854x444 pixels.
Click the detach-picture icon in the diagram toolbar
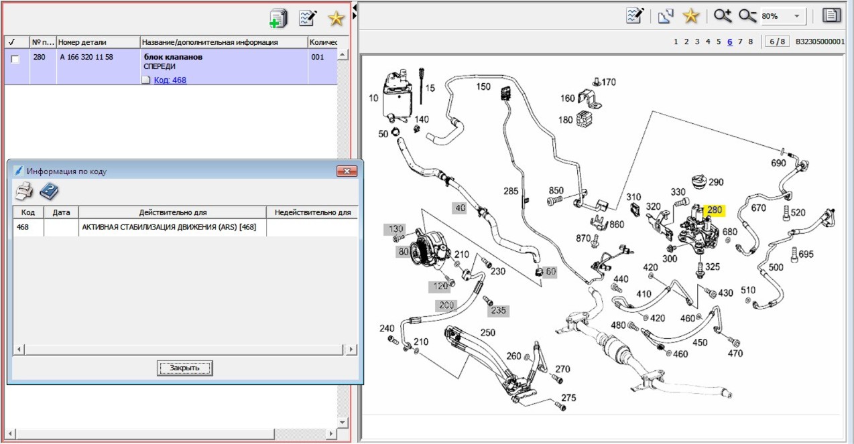point(665,15)
